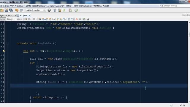190x107 pixels.
Task: Click the Shift Line Right icon
Action: 72,19
